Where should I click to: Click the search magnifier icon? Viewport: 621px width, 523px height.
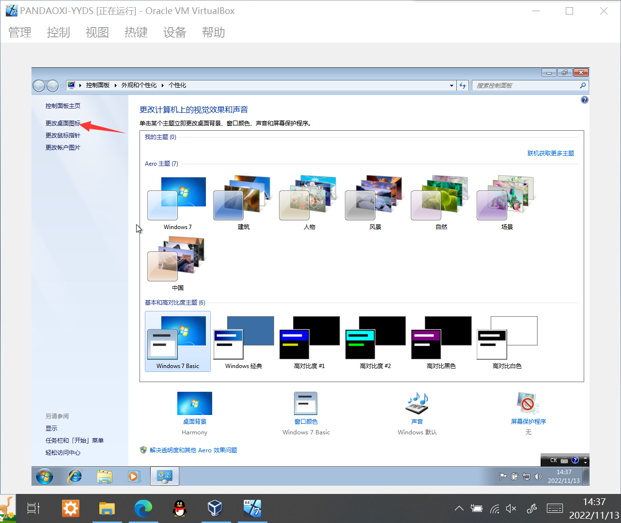pos(583,85)
